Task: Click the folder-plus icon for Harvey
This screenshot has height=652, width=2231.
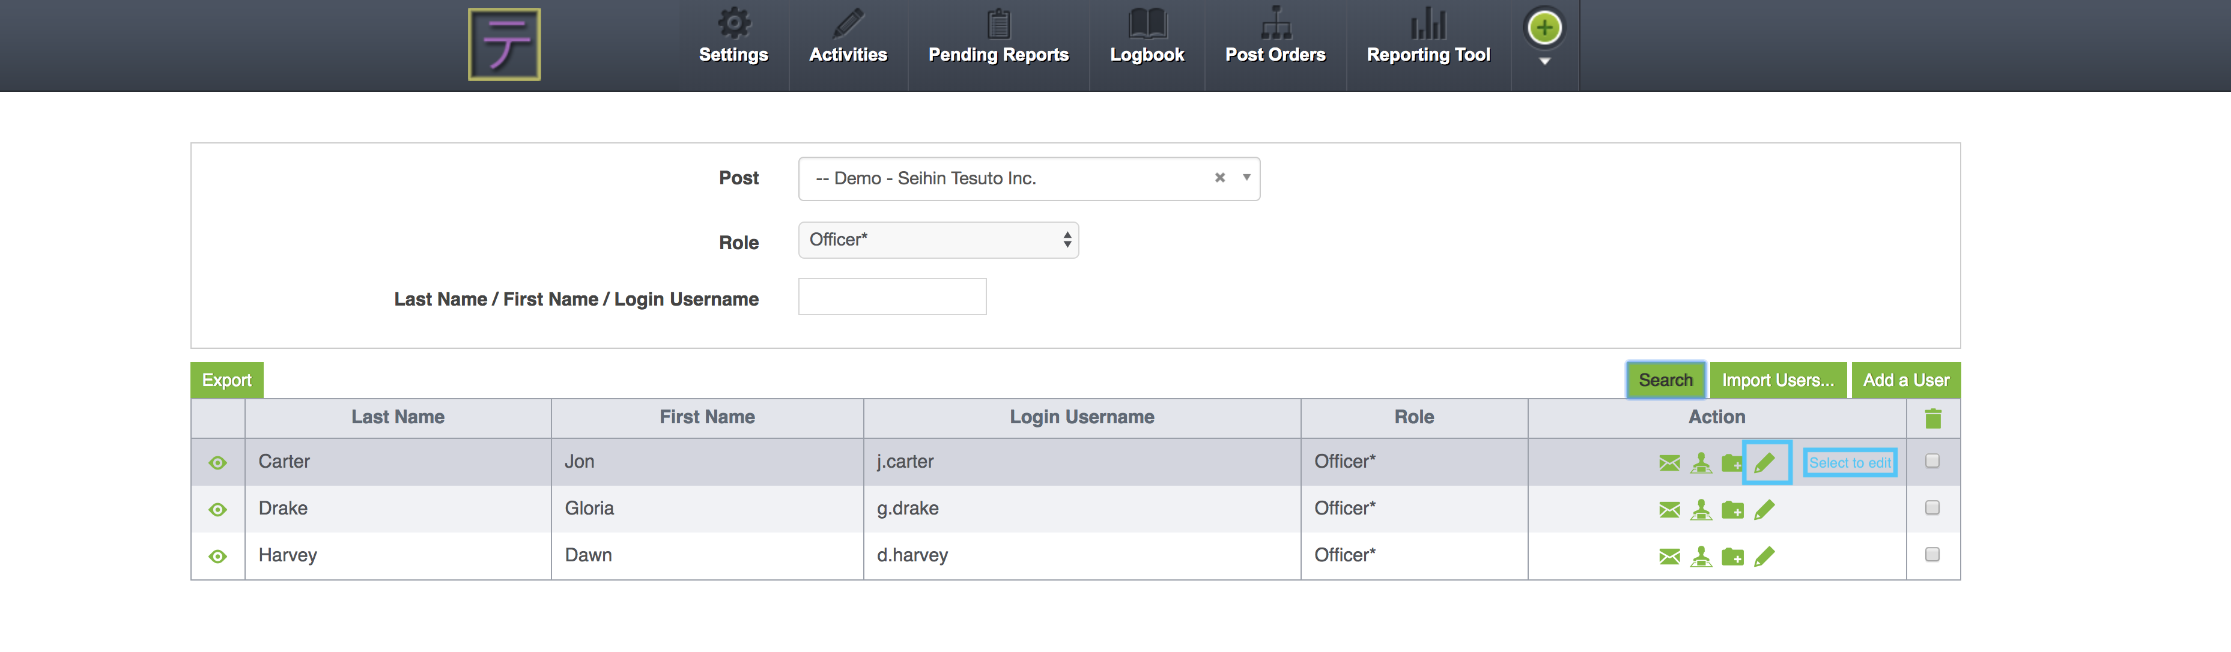Action: [x=1732, y=556]
